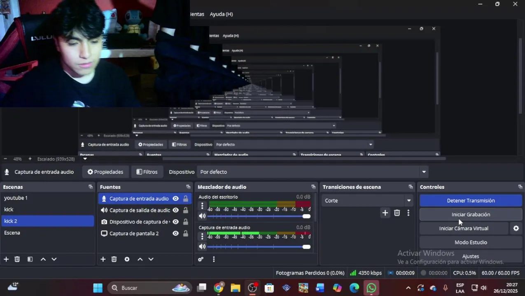The height and width of the screenshot is (296, 525).
Task: Add a new scene with the plus icon
Action: click(6, 259)
